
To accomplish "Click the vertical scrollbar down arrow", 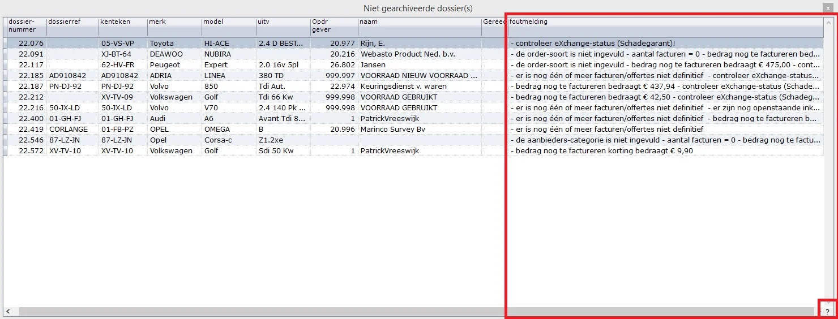I will 829,303.
